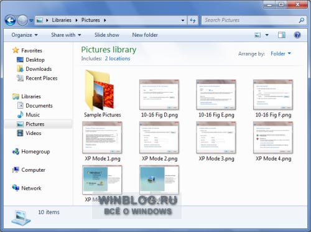
Task: Click the Desktop icon in sidebar
Action: (20, 60)
